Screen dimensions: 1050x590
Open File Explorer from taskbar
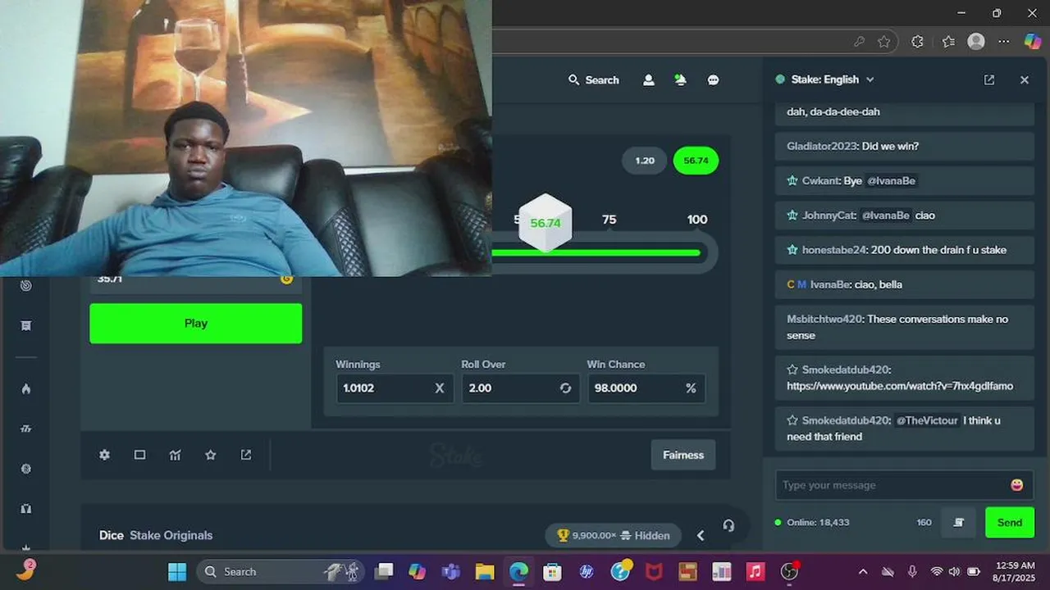(484, 571)
